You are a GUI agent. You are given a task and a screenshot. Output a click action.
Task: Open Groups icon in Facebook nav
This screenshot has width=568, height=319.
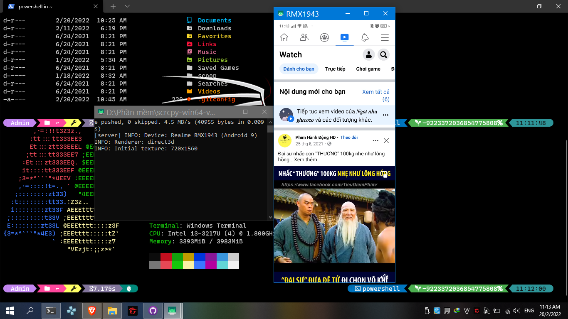click(x=324, y=37)
